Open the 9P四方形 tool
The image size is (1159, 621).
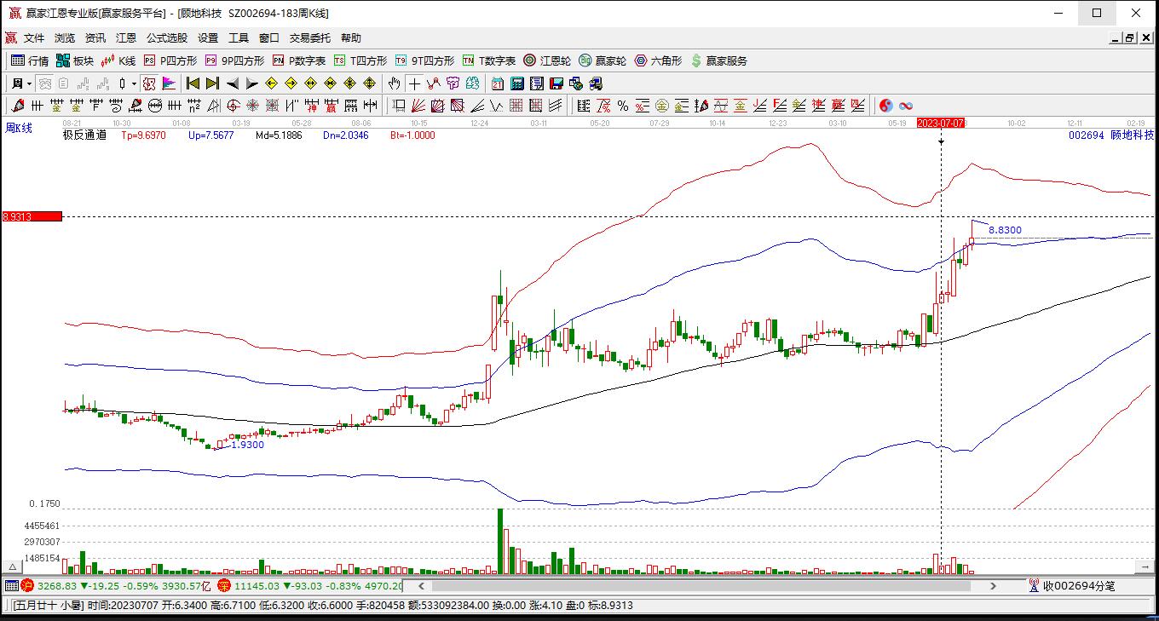[x=234, y=60]
